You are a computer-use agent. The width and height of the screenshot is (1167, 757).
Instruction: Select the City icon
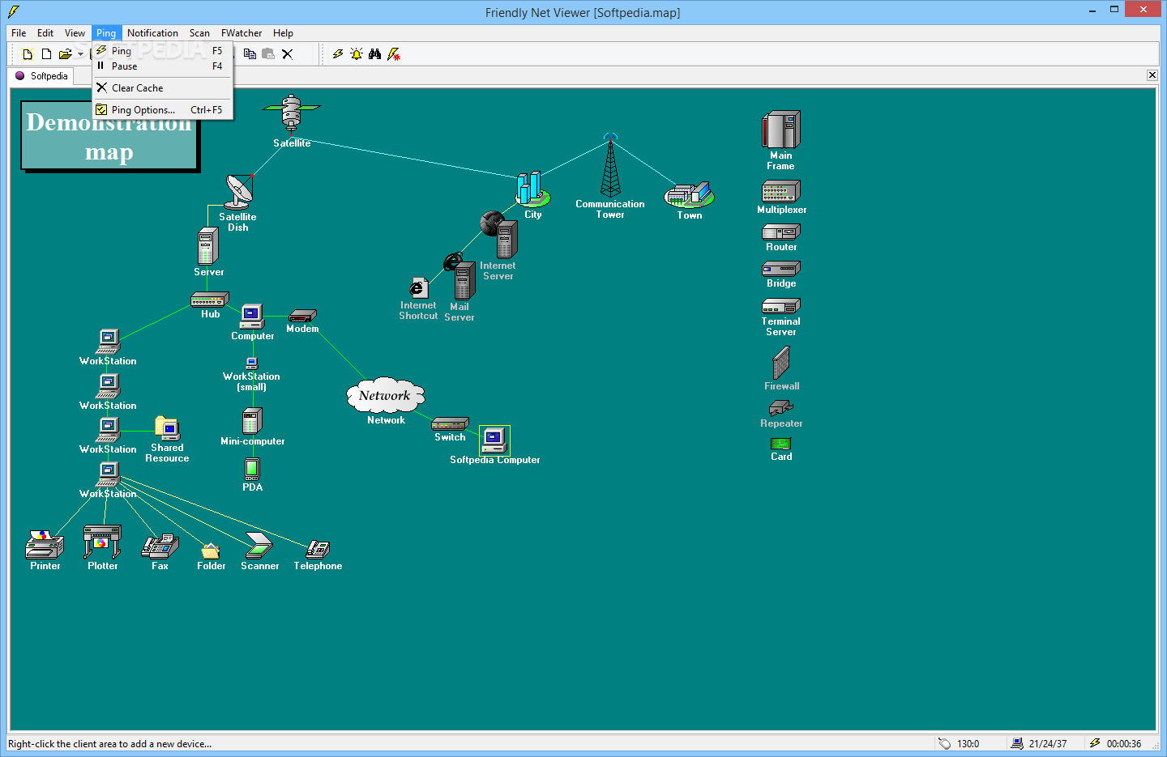(x=533, y=189)
